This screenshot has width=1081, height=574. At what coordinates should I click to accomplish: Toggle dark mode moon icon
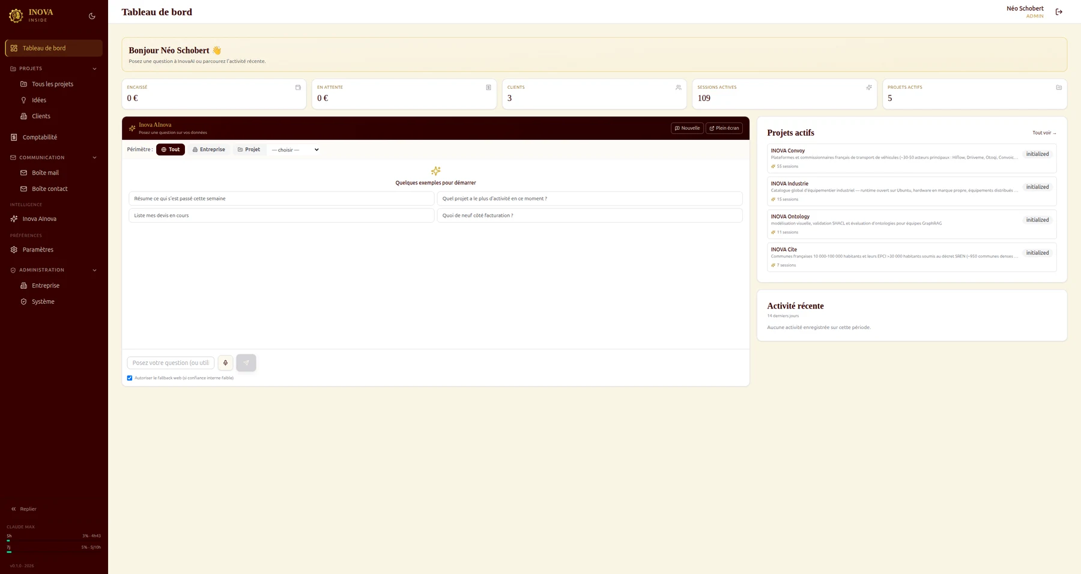pos(92,16)
